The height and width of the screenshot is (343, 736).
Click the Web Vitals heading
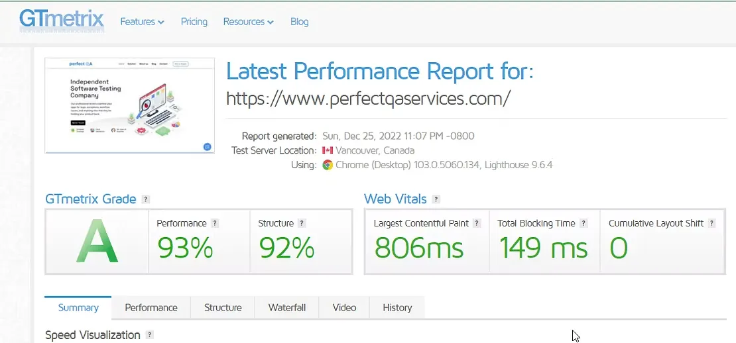(395, 199)
